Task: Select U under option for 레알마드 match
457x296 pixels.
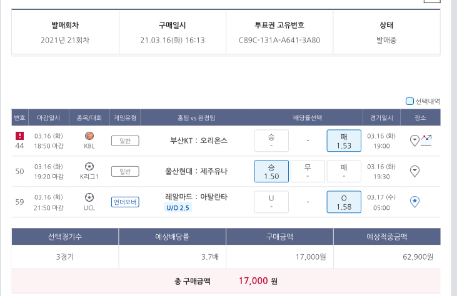Action: coord(271,202)
